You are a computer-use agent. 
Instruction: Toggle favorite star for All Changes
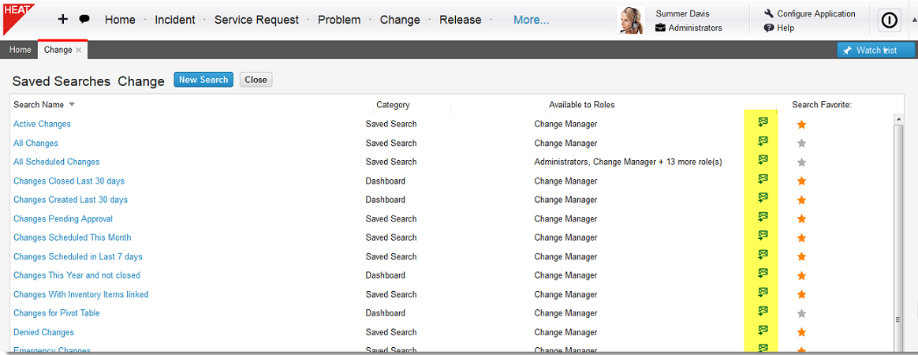click(801, 143)
